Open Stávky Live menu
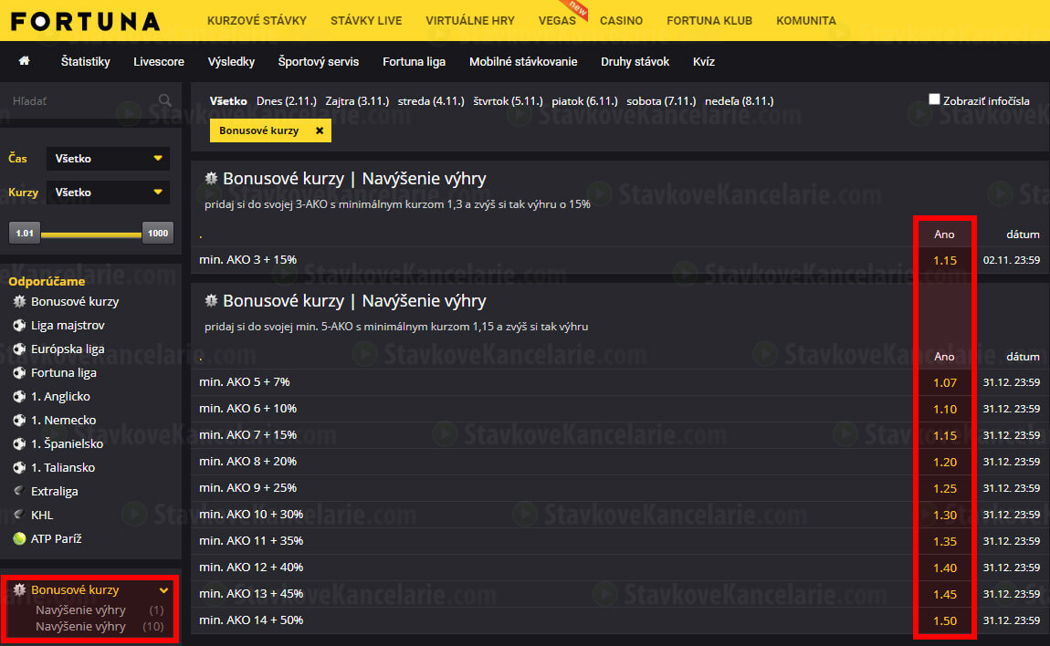Image resolution: width=1050 pixels, height=646 pixels. (366, 21)
